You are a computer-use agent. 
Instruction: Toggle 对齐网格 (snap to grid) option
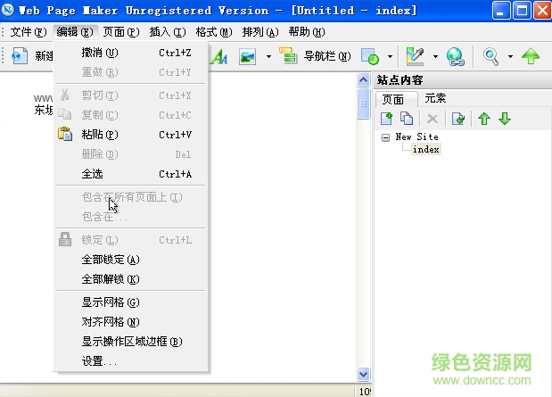(x=111, y=322)
